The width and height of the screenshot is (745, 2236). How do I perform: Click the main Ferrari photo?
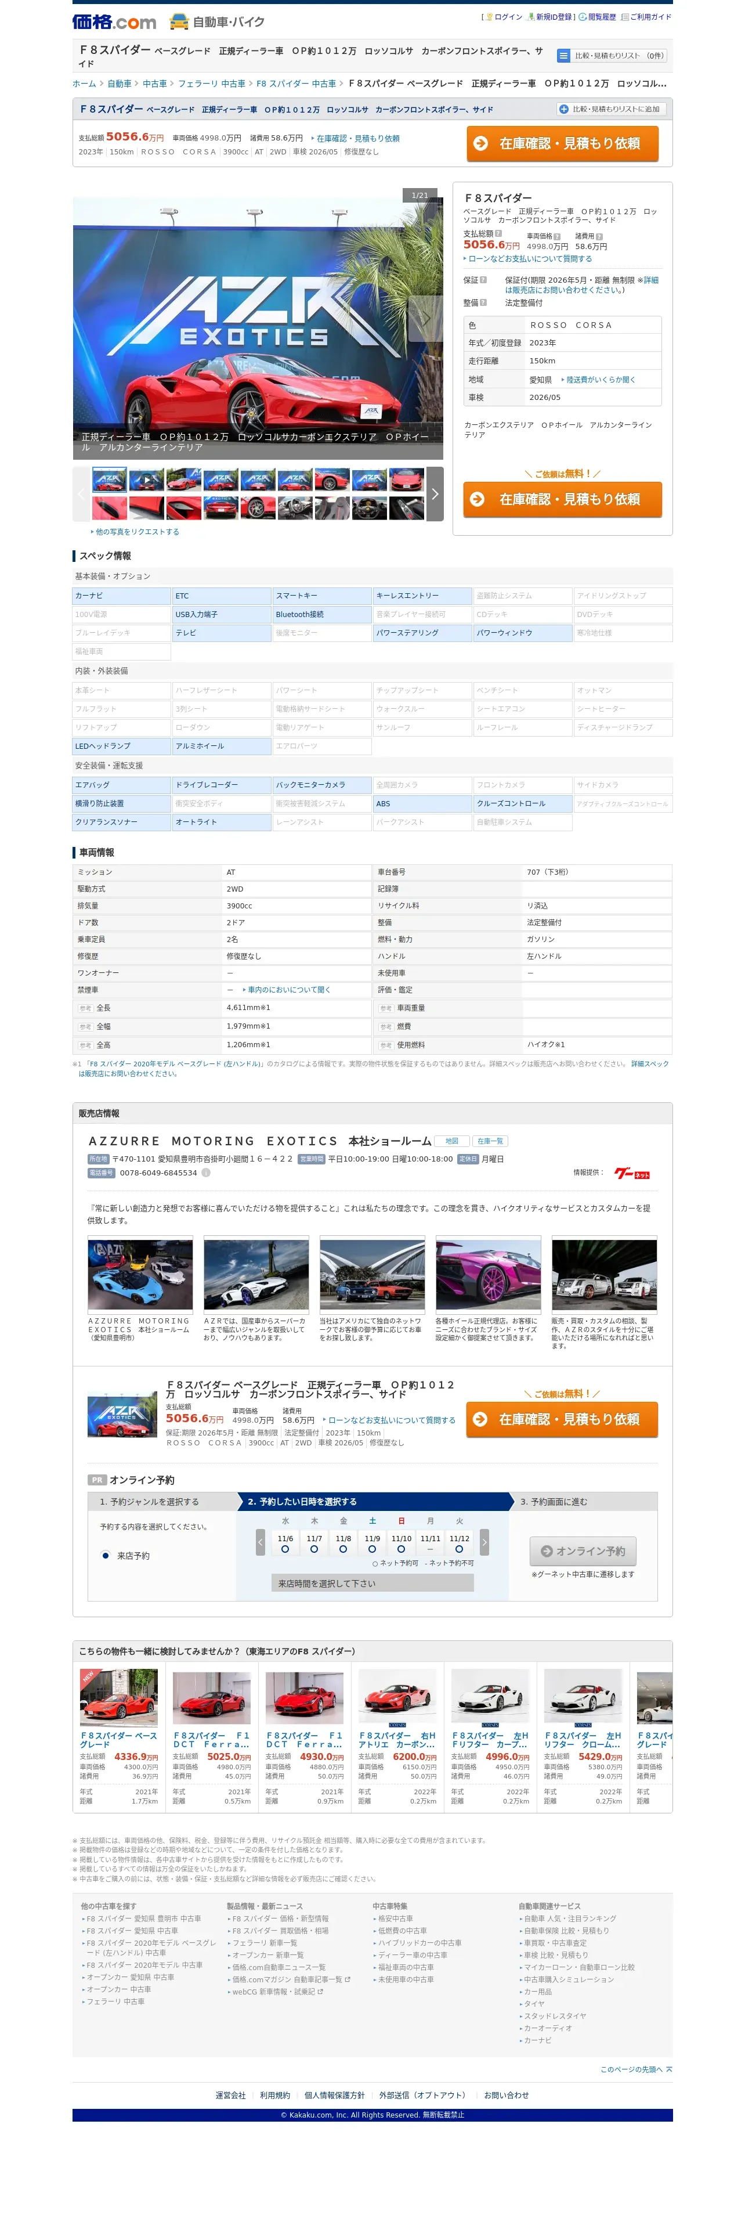258,328
